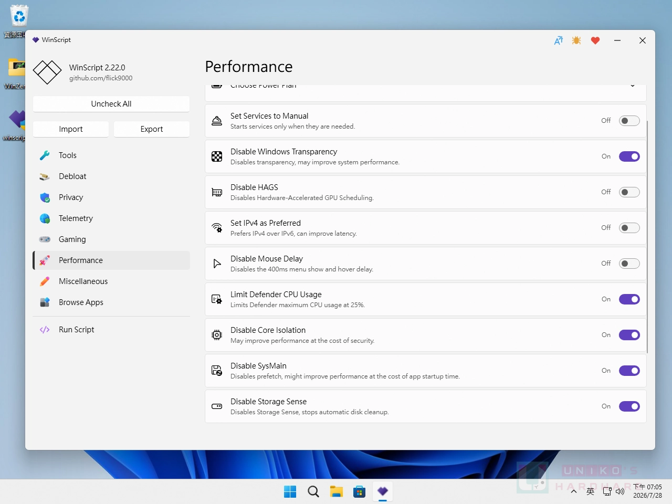Click the "Disable Storage Sense" title text

coord(268,402)
